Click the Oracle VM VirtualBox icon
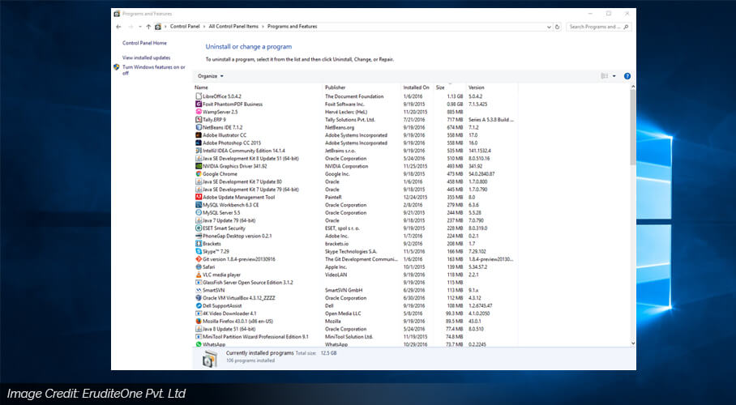The image size is (736, 405). 199,298
